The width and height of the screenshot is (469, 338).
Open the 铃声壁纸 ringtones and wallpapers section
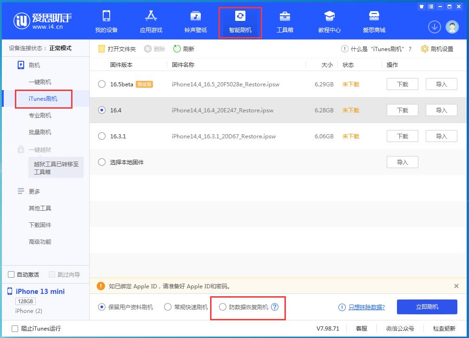[195, 22]
